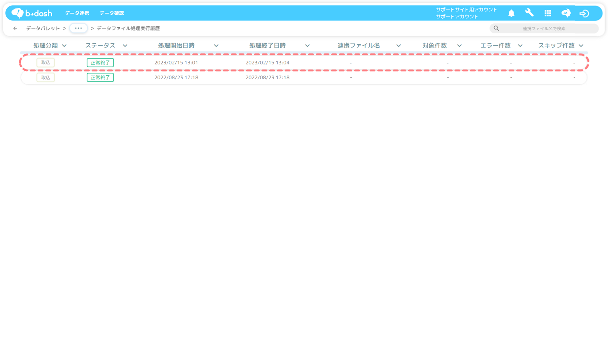Open the データ連携 menu

[x=77, y=13]
